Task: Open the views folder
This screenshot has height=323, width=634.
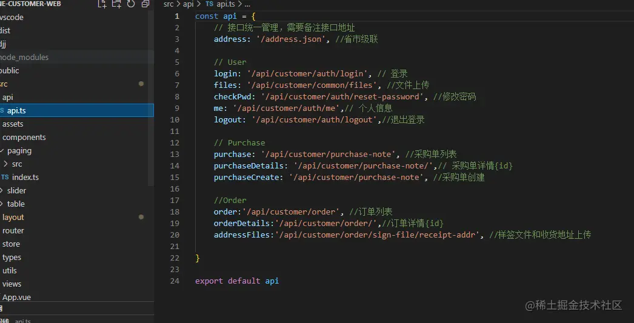Action: point(12,284)
